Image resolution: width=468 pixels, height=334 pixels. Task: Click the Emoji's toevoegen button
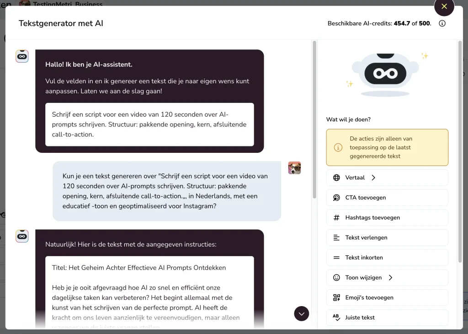click(x=387, y=297)
